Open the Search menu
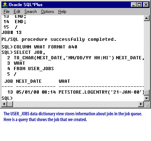 tap(31, 12)
